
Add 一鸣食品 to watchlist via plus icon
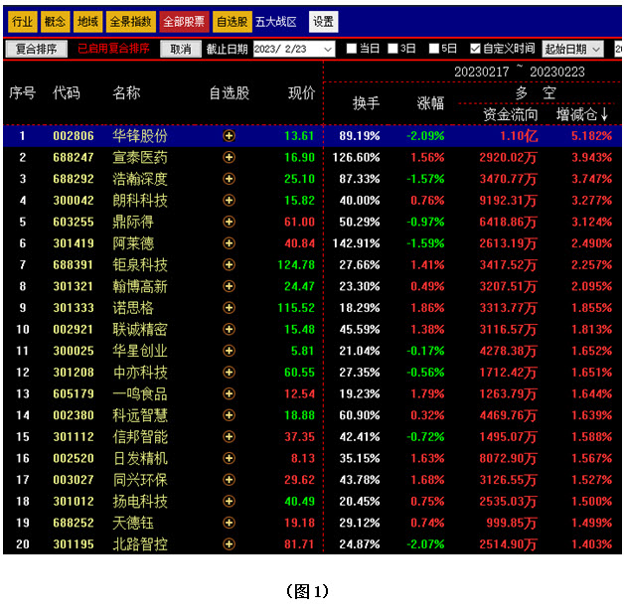coord(229,394)
